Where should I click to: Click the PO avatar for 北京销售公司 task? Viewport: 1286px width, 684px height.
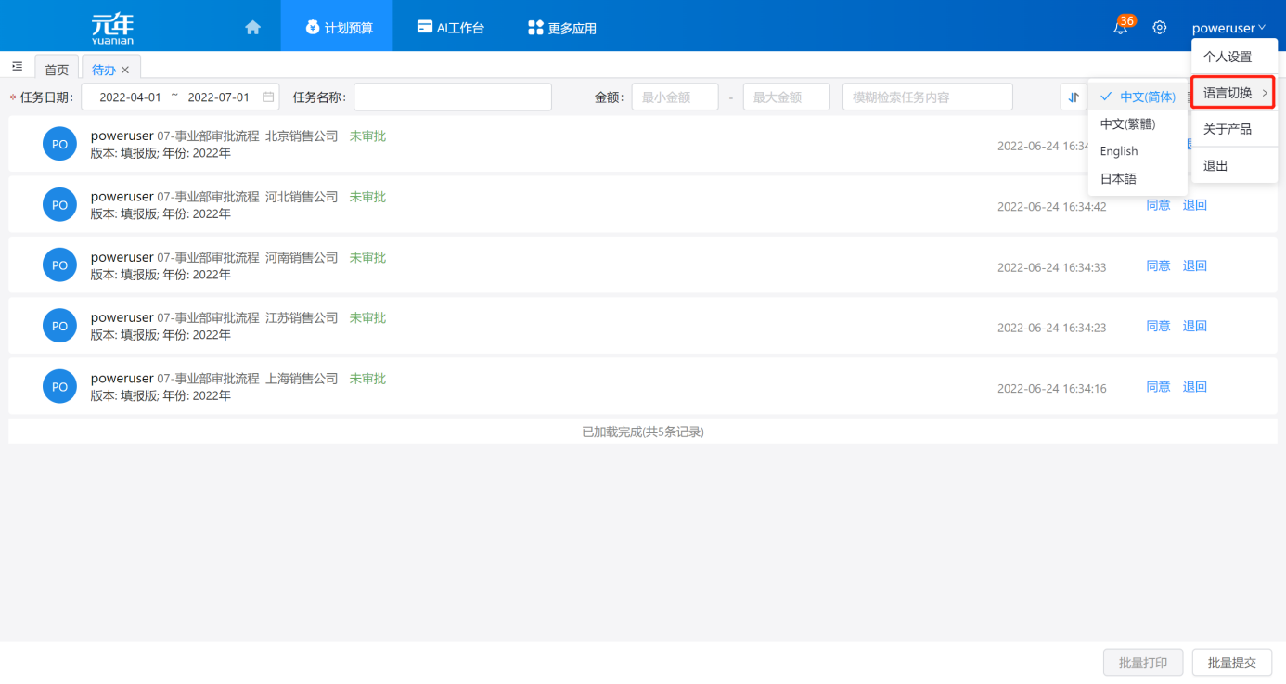coord(59,144)
